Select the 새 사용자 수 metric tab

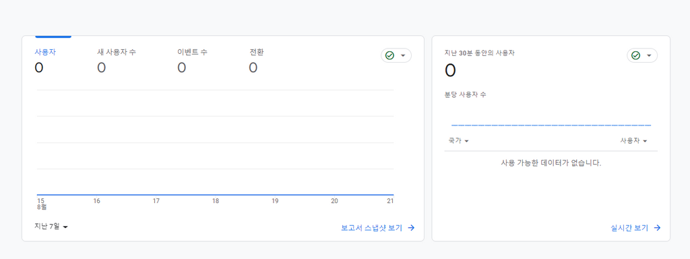(x=117, y=60)
